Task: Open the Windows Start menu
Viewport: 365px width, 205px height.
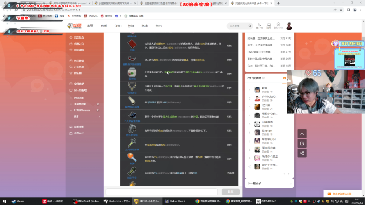Action: pos(5,201)
